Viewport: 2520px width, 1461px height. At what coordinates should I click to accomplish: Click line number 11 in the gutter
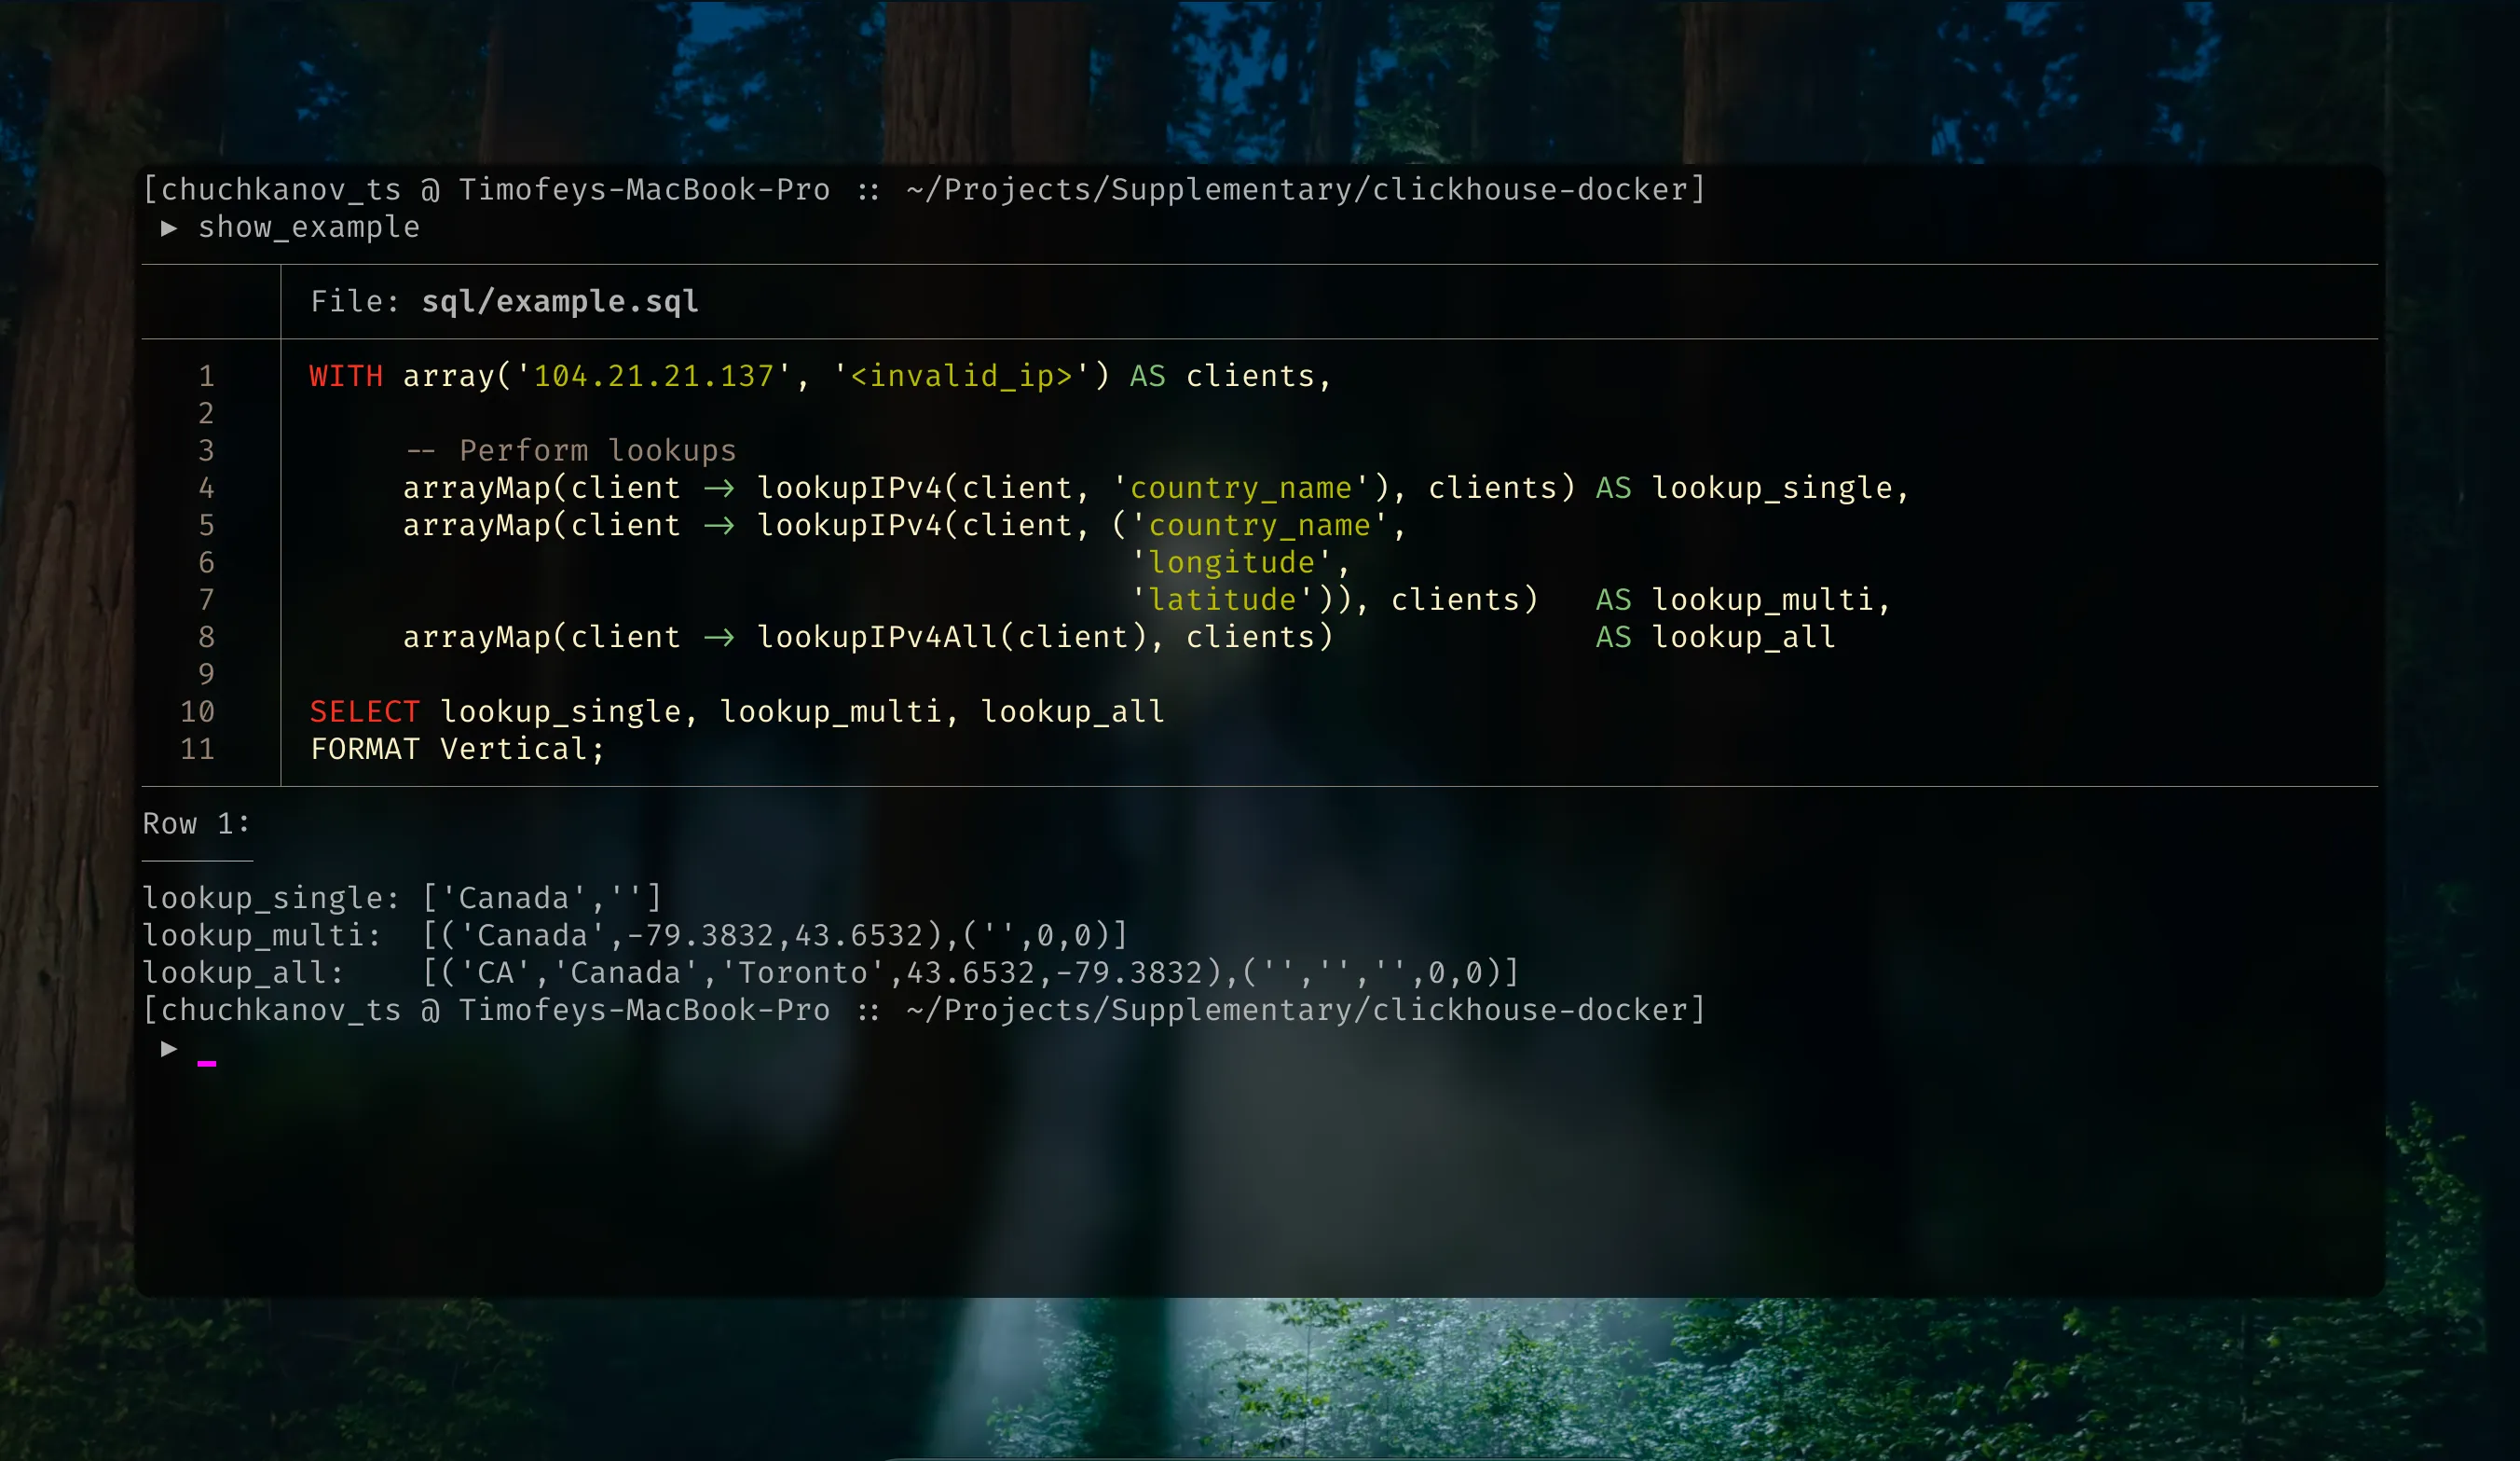pyautogui.click(x=197, y=749)
